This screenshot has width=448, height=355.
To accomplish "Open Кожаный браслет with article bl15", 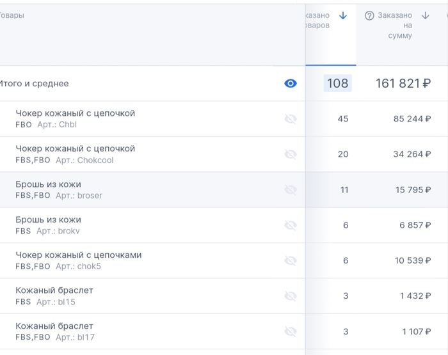I will tap(54, 290).
